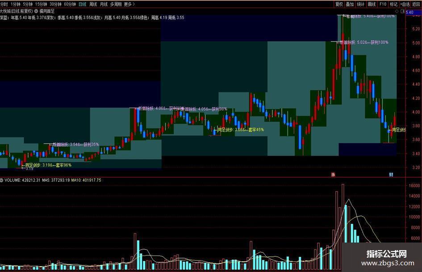Image resolution: width=422 pixels, height=272 pixels.
Task: Click the 周高 4.19 周低 3.55 legend text
Action: pyautogui.click(x=167, y=17)
